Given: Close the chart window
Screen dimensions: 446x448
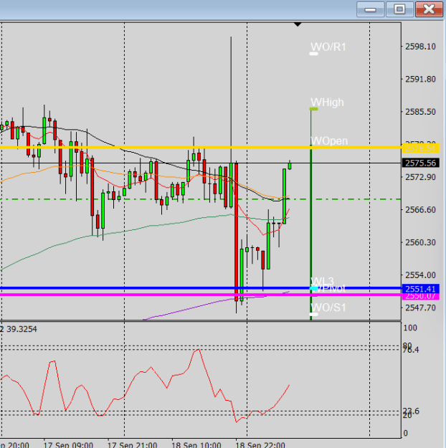Looking at the screenshot, I should (429, 10).
